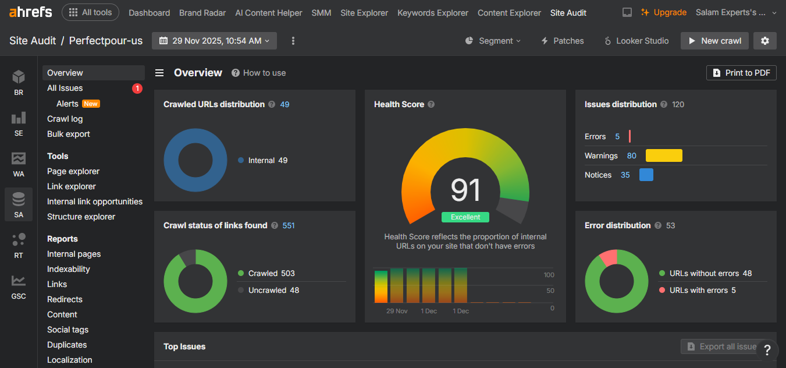This screenshot has height=368, width=786.
Task: Open SMM tool
Action: (x=321, y=12)
